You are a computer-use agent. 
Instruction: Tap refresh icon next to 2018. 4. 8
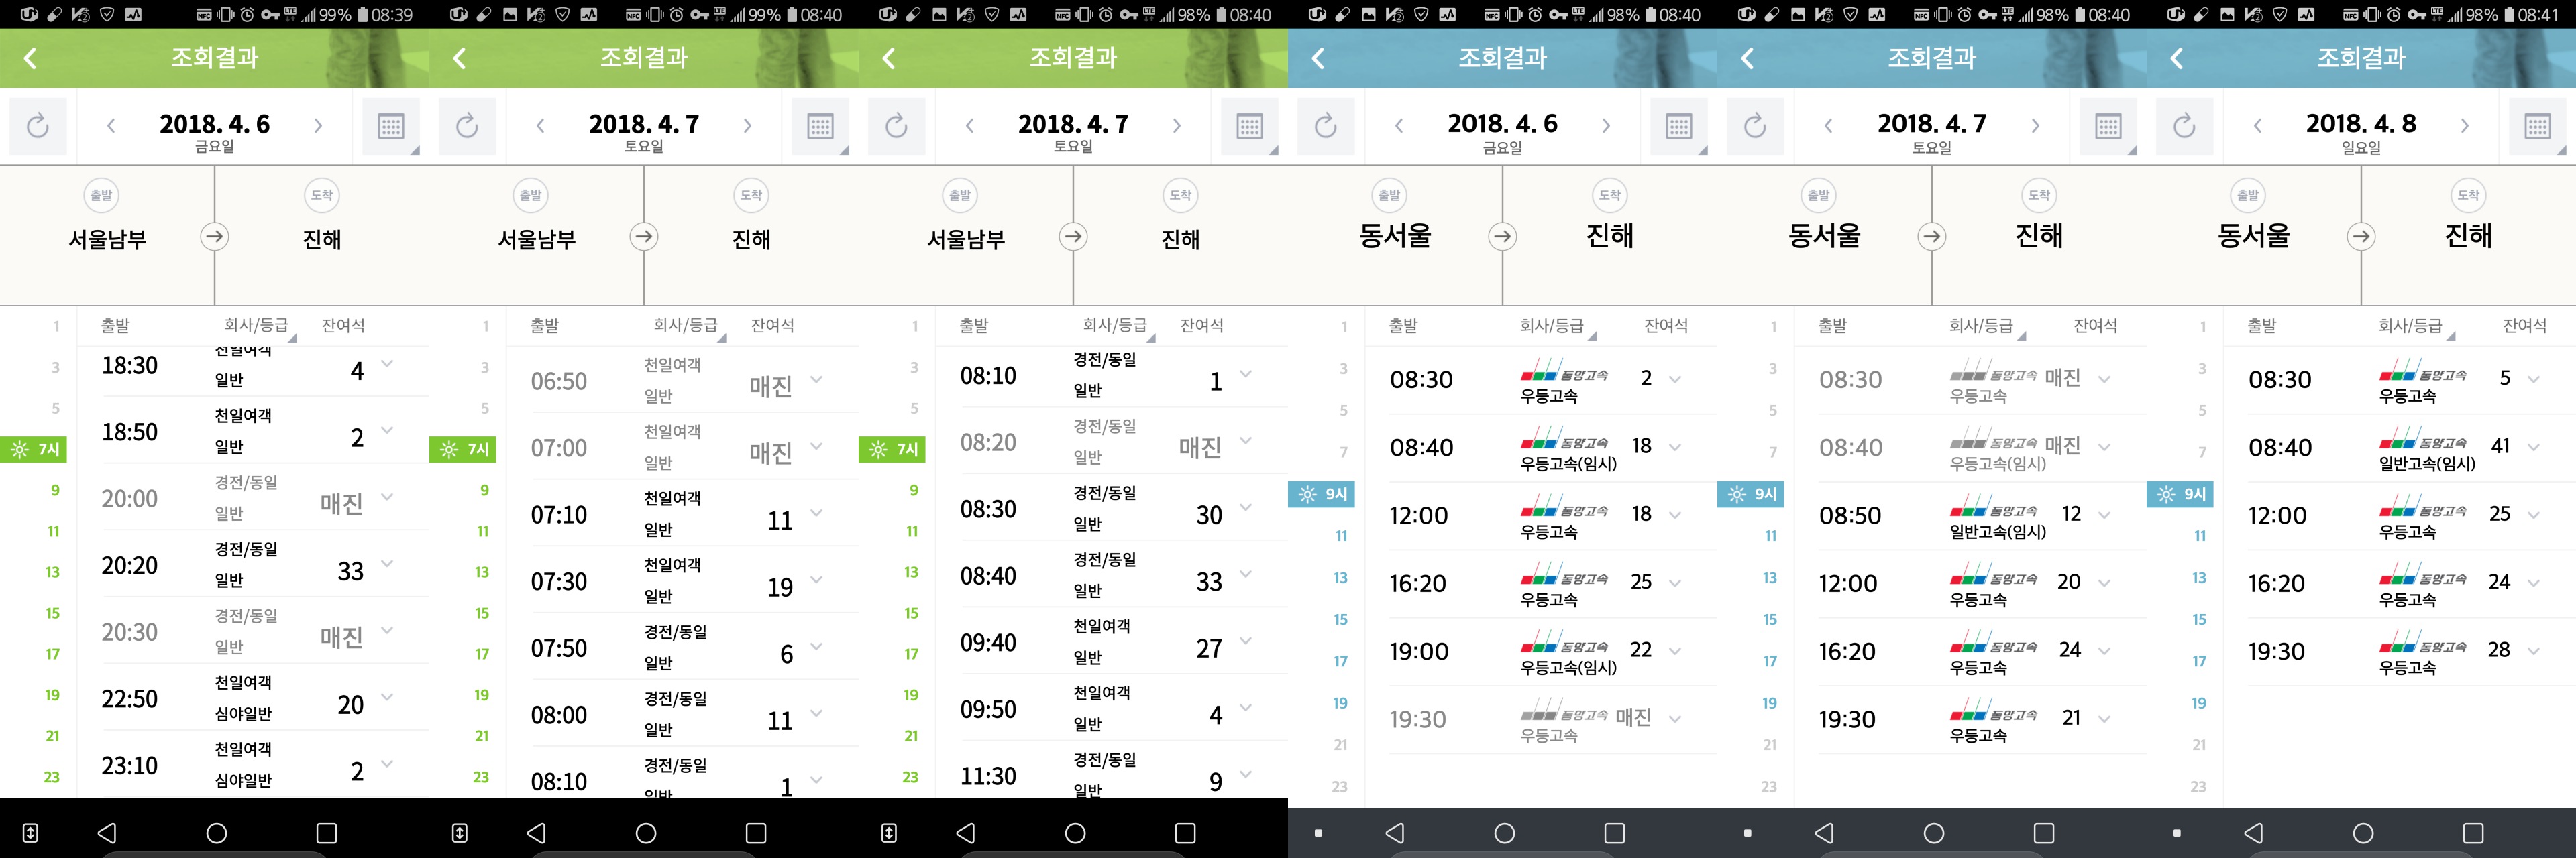[x=2184, y=127]
